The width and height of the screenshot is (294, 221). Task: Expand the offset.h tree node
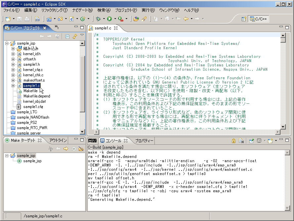tap(13, 59)
